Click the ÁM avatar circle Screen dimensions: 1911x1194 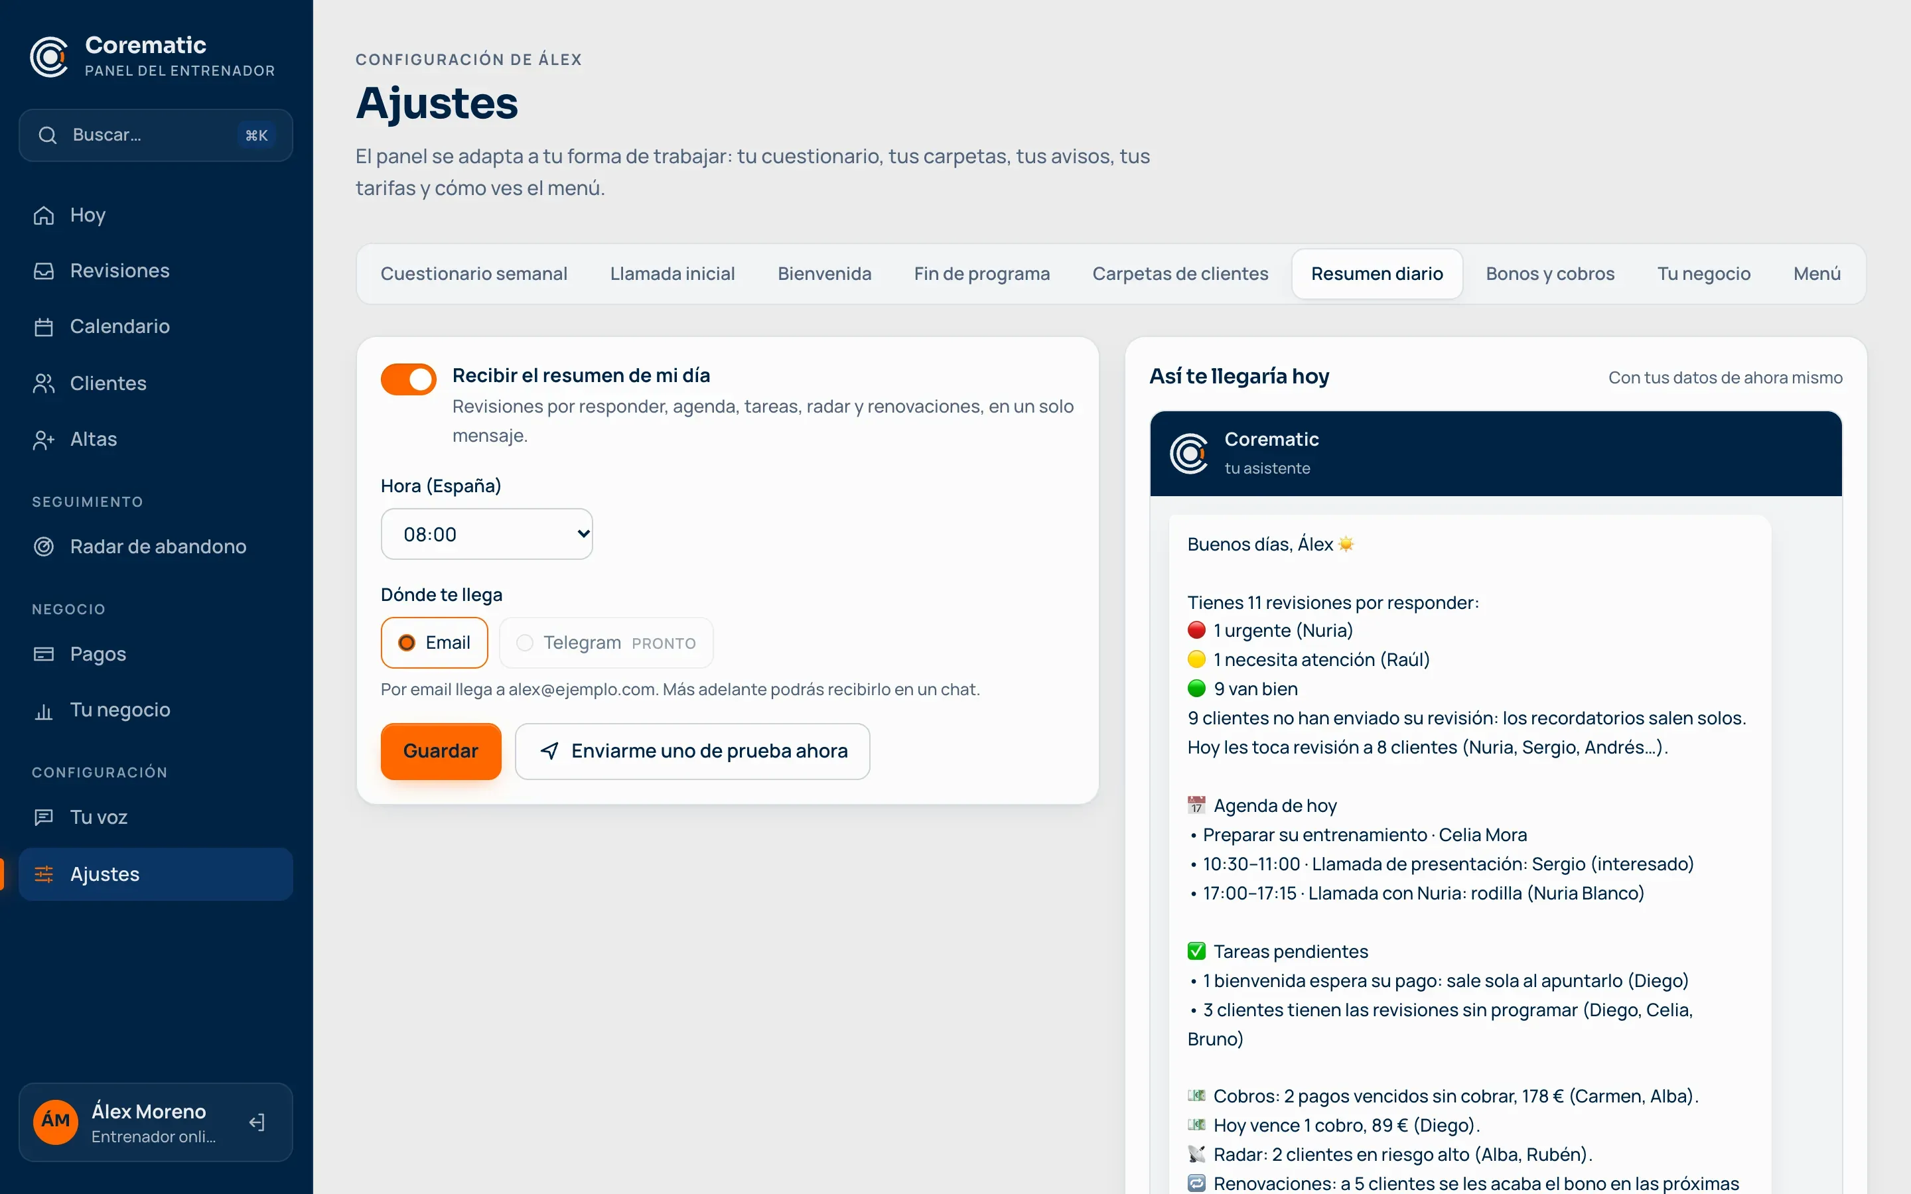point(55,1121)
